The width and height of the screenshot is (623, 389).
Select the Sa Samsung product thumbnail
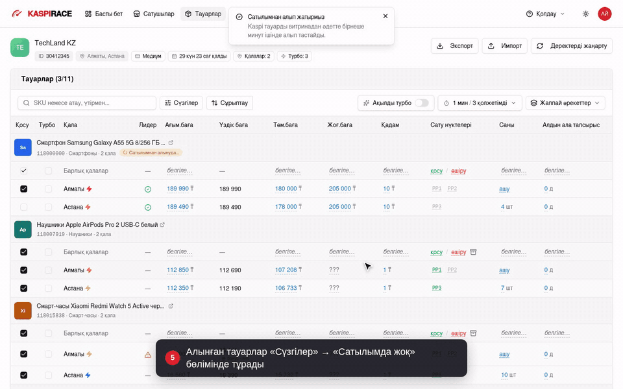23,147
